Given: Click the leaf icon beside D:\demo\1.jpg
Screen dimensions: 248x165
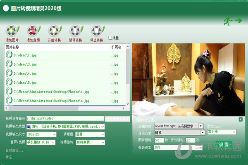Looking at the screenshot, I should pyautogui.click(x=9, y=55).
